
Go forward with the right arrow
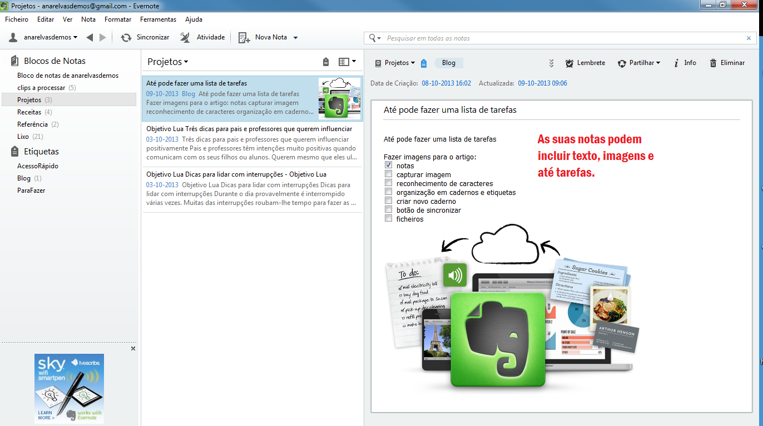[x=102, y=37]
